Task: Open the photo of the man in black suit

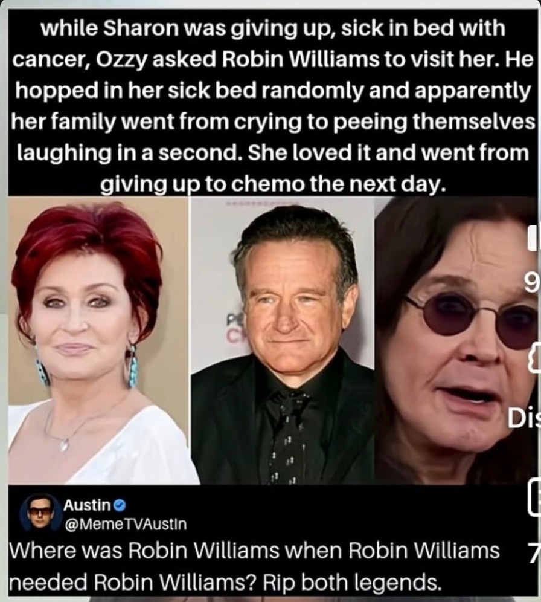Action: click(x=282, y=340)
